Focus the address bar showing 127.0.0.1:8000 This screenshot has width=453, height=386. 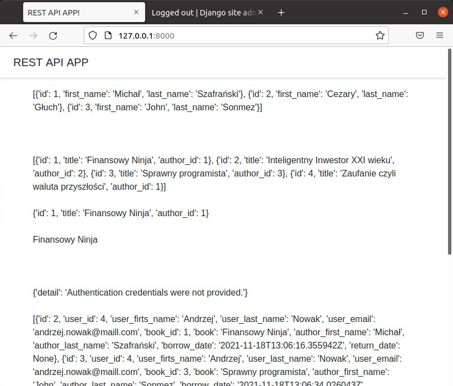click(x=237, y=35)
